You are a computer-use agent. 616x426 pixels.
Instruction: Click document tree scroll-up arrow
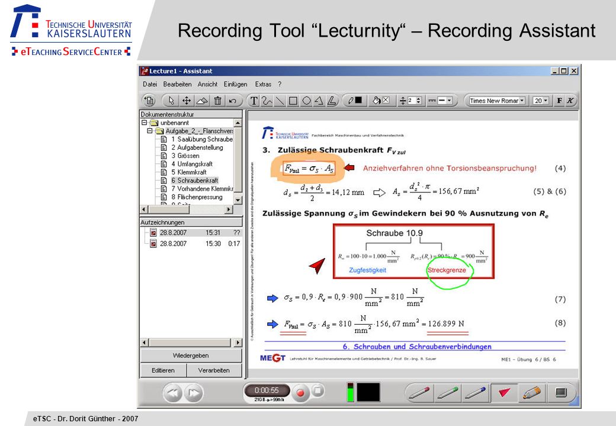click(238, 123)
